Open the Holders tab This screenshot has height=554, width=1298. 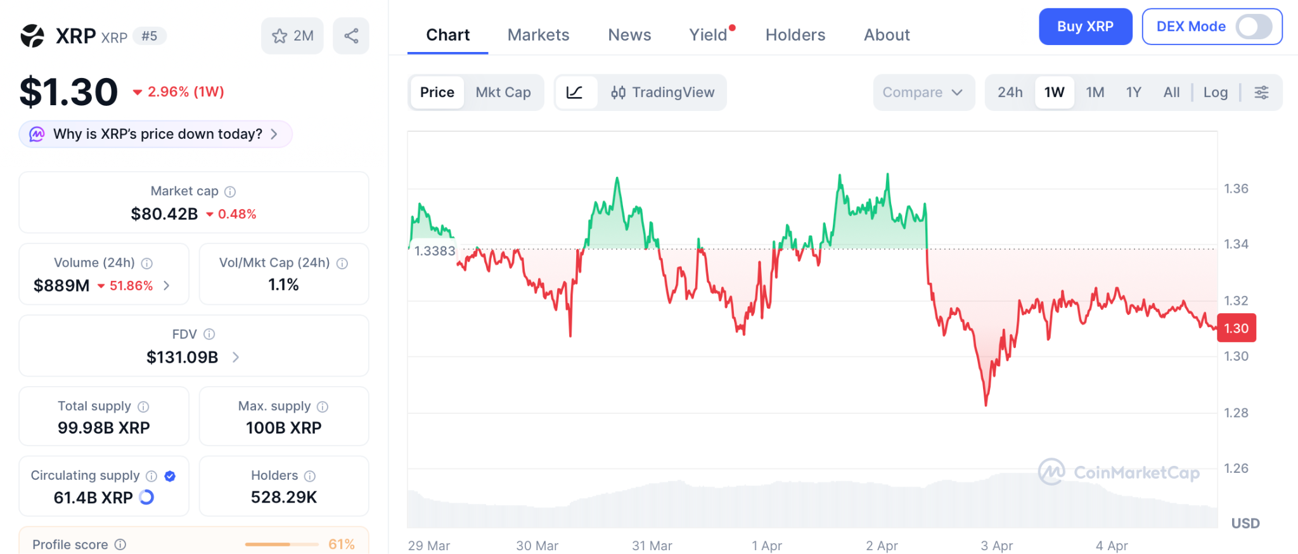coord(795,35)
